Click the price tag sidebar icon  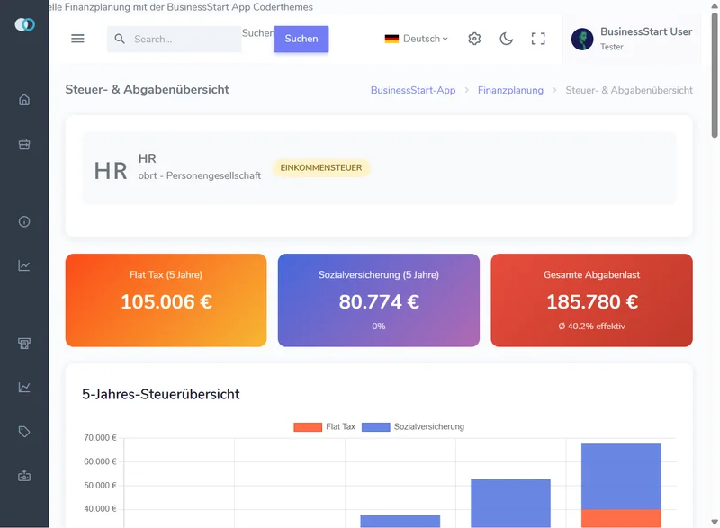click(24, 431)
